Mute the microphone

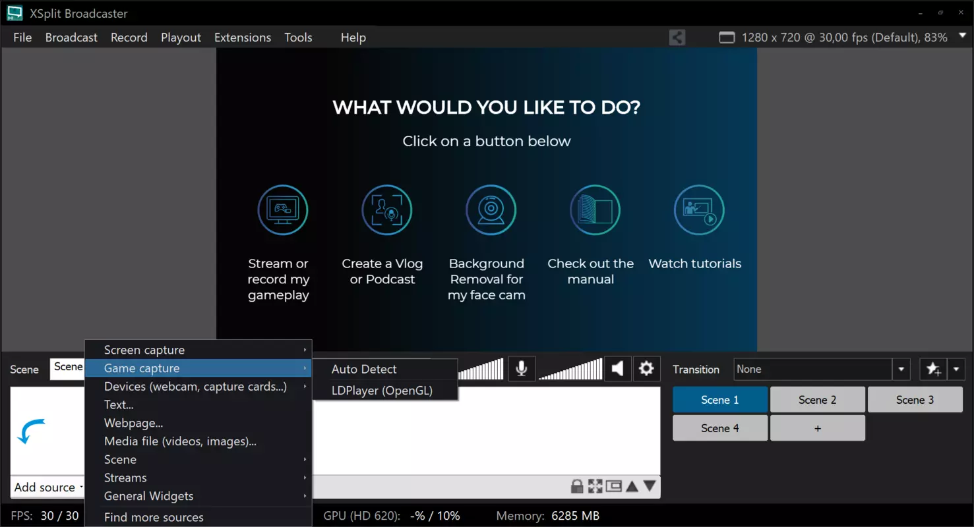(x=521, y=368)
